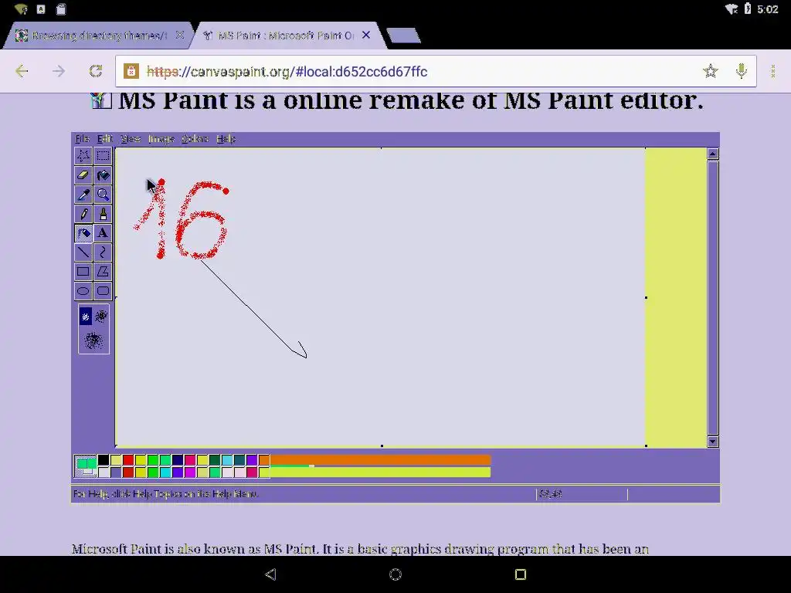Image resolution: width=791 pixels, height=593 pixels.
Task: Select the Airbrush spray can tool
Action: tap(83, 233)
